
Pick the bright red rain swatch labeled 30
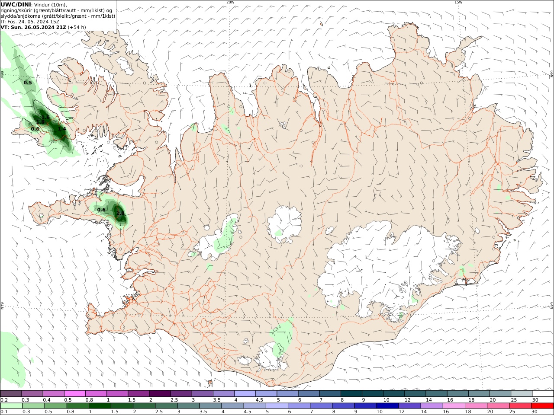pyautogui.click(x=542, y=406)
